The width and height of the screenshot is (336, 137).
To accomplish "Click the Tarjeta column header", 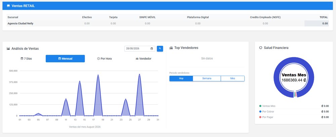I will tap(113, 17).
